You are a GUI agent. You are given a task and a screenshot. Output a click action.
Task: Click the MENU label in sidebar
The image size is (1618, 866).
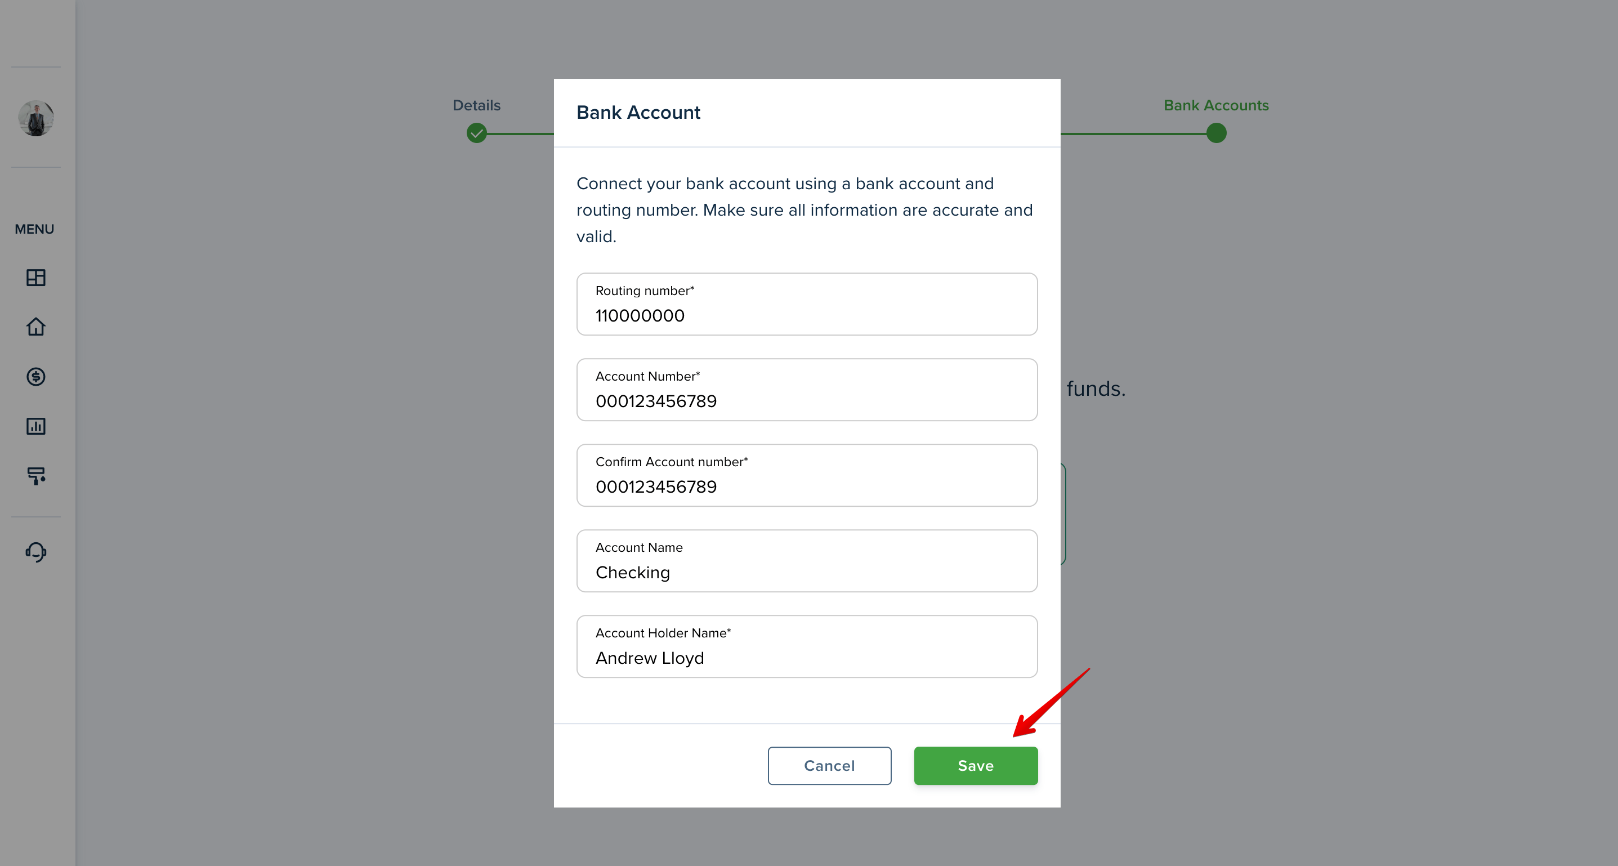tap(34, 229)
